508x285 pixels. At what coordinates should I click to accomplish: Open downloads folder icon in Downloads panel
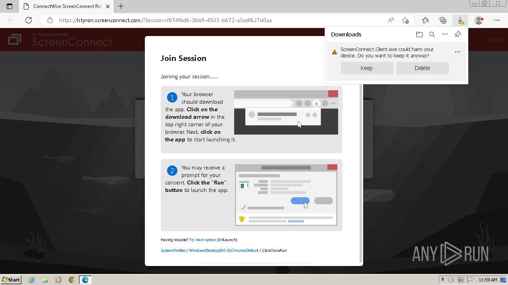click(419, 34)
